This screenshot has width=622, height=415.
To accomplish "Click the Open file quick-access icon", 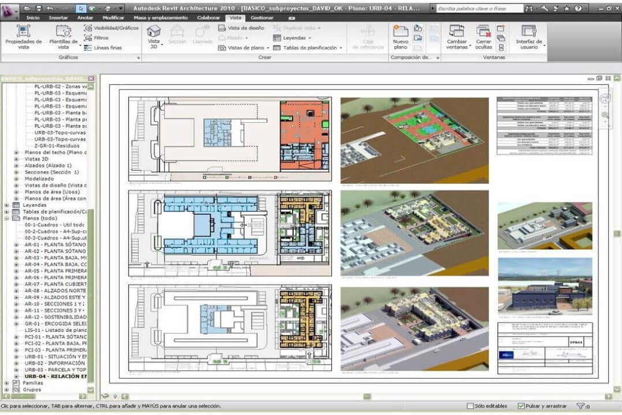I will [27, 8].
